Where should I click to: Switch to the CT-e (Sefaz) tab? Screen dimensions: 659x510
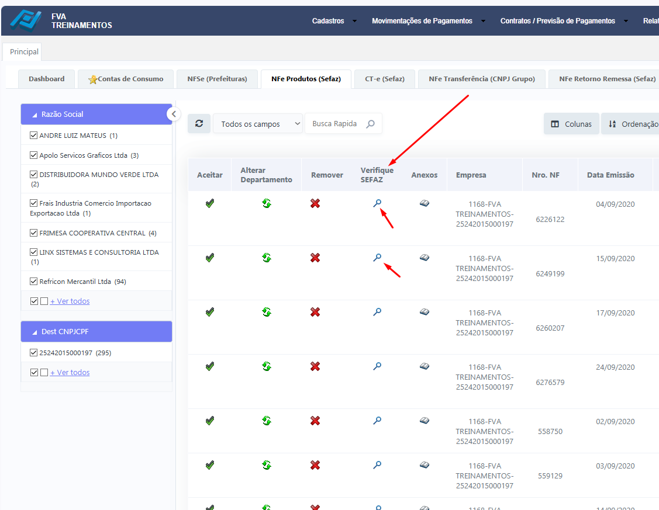coord(384,79)
